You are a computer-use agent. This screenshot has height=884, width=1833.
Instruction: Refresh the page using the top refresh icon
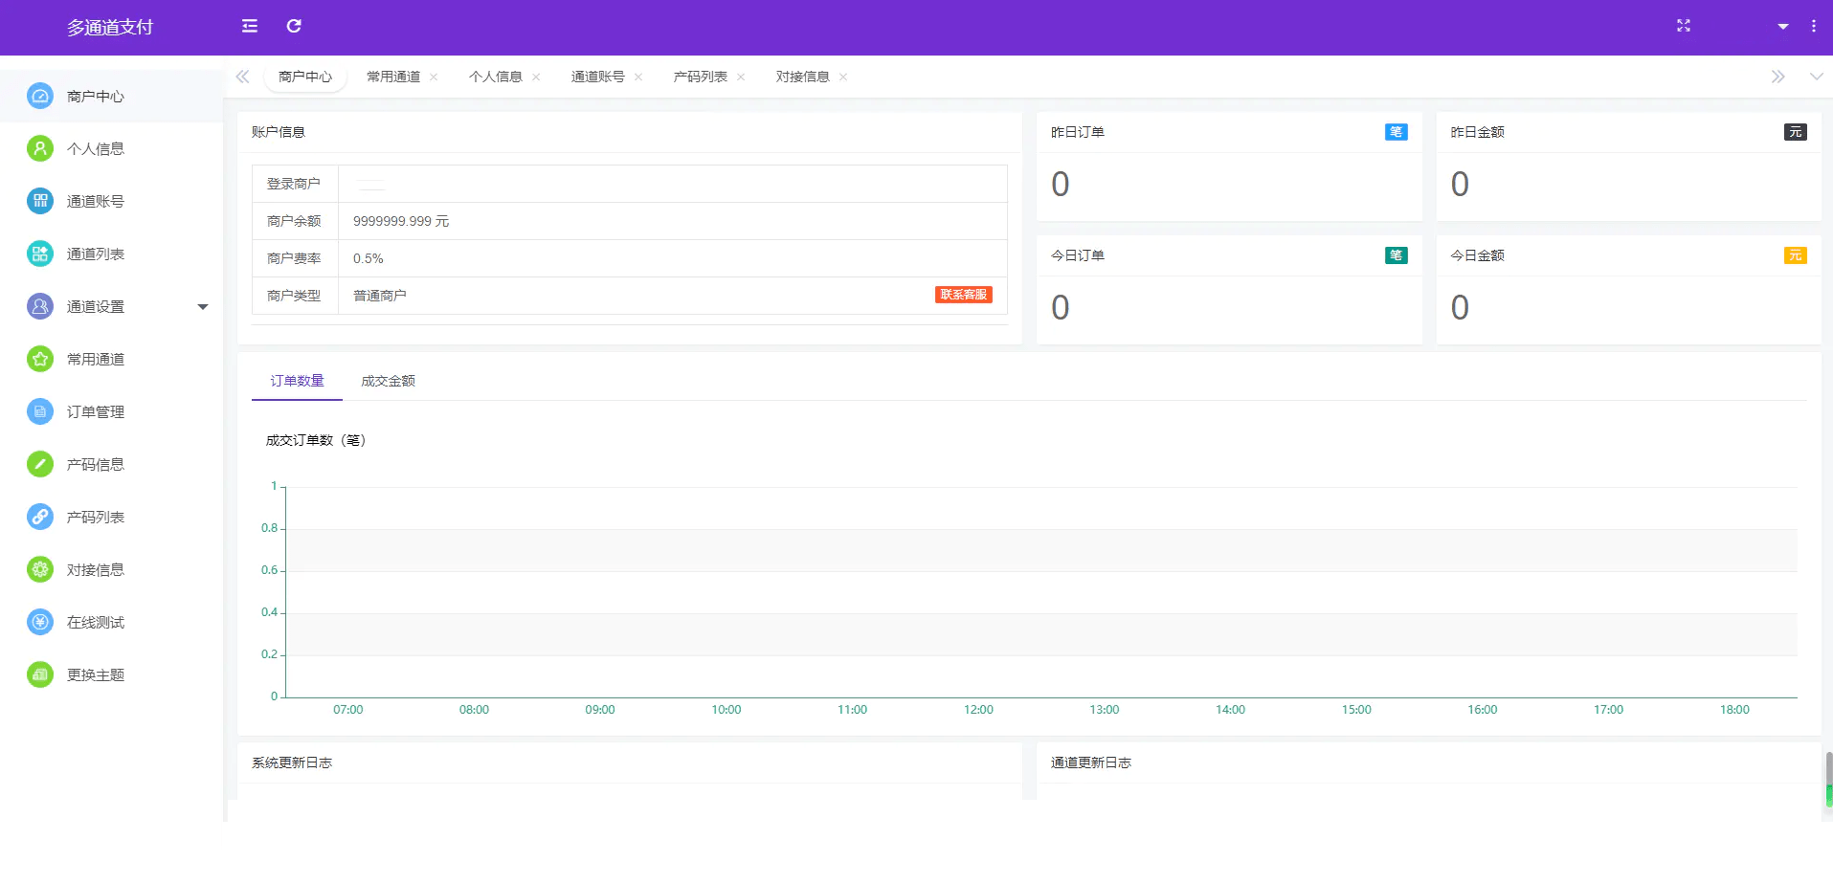pos(294,26)
